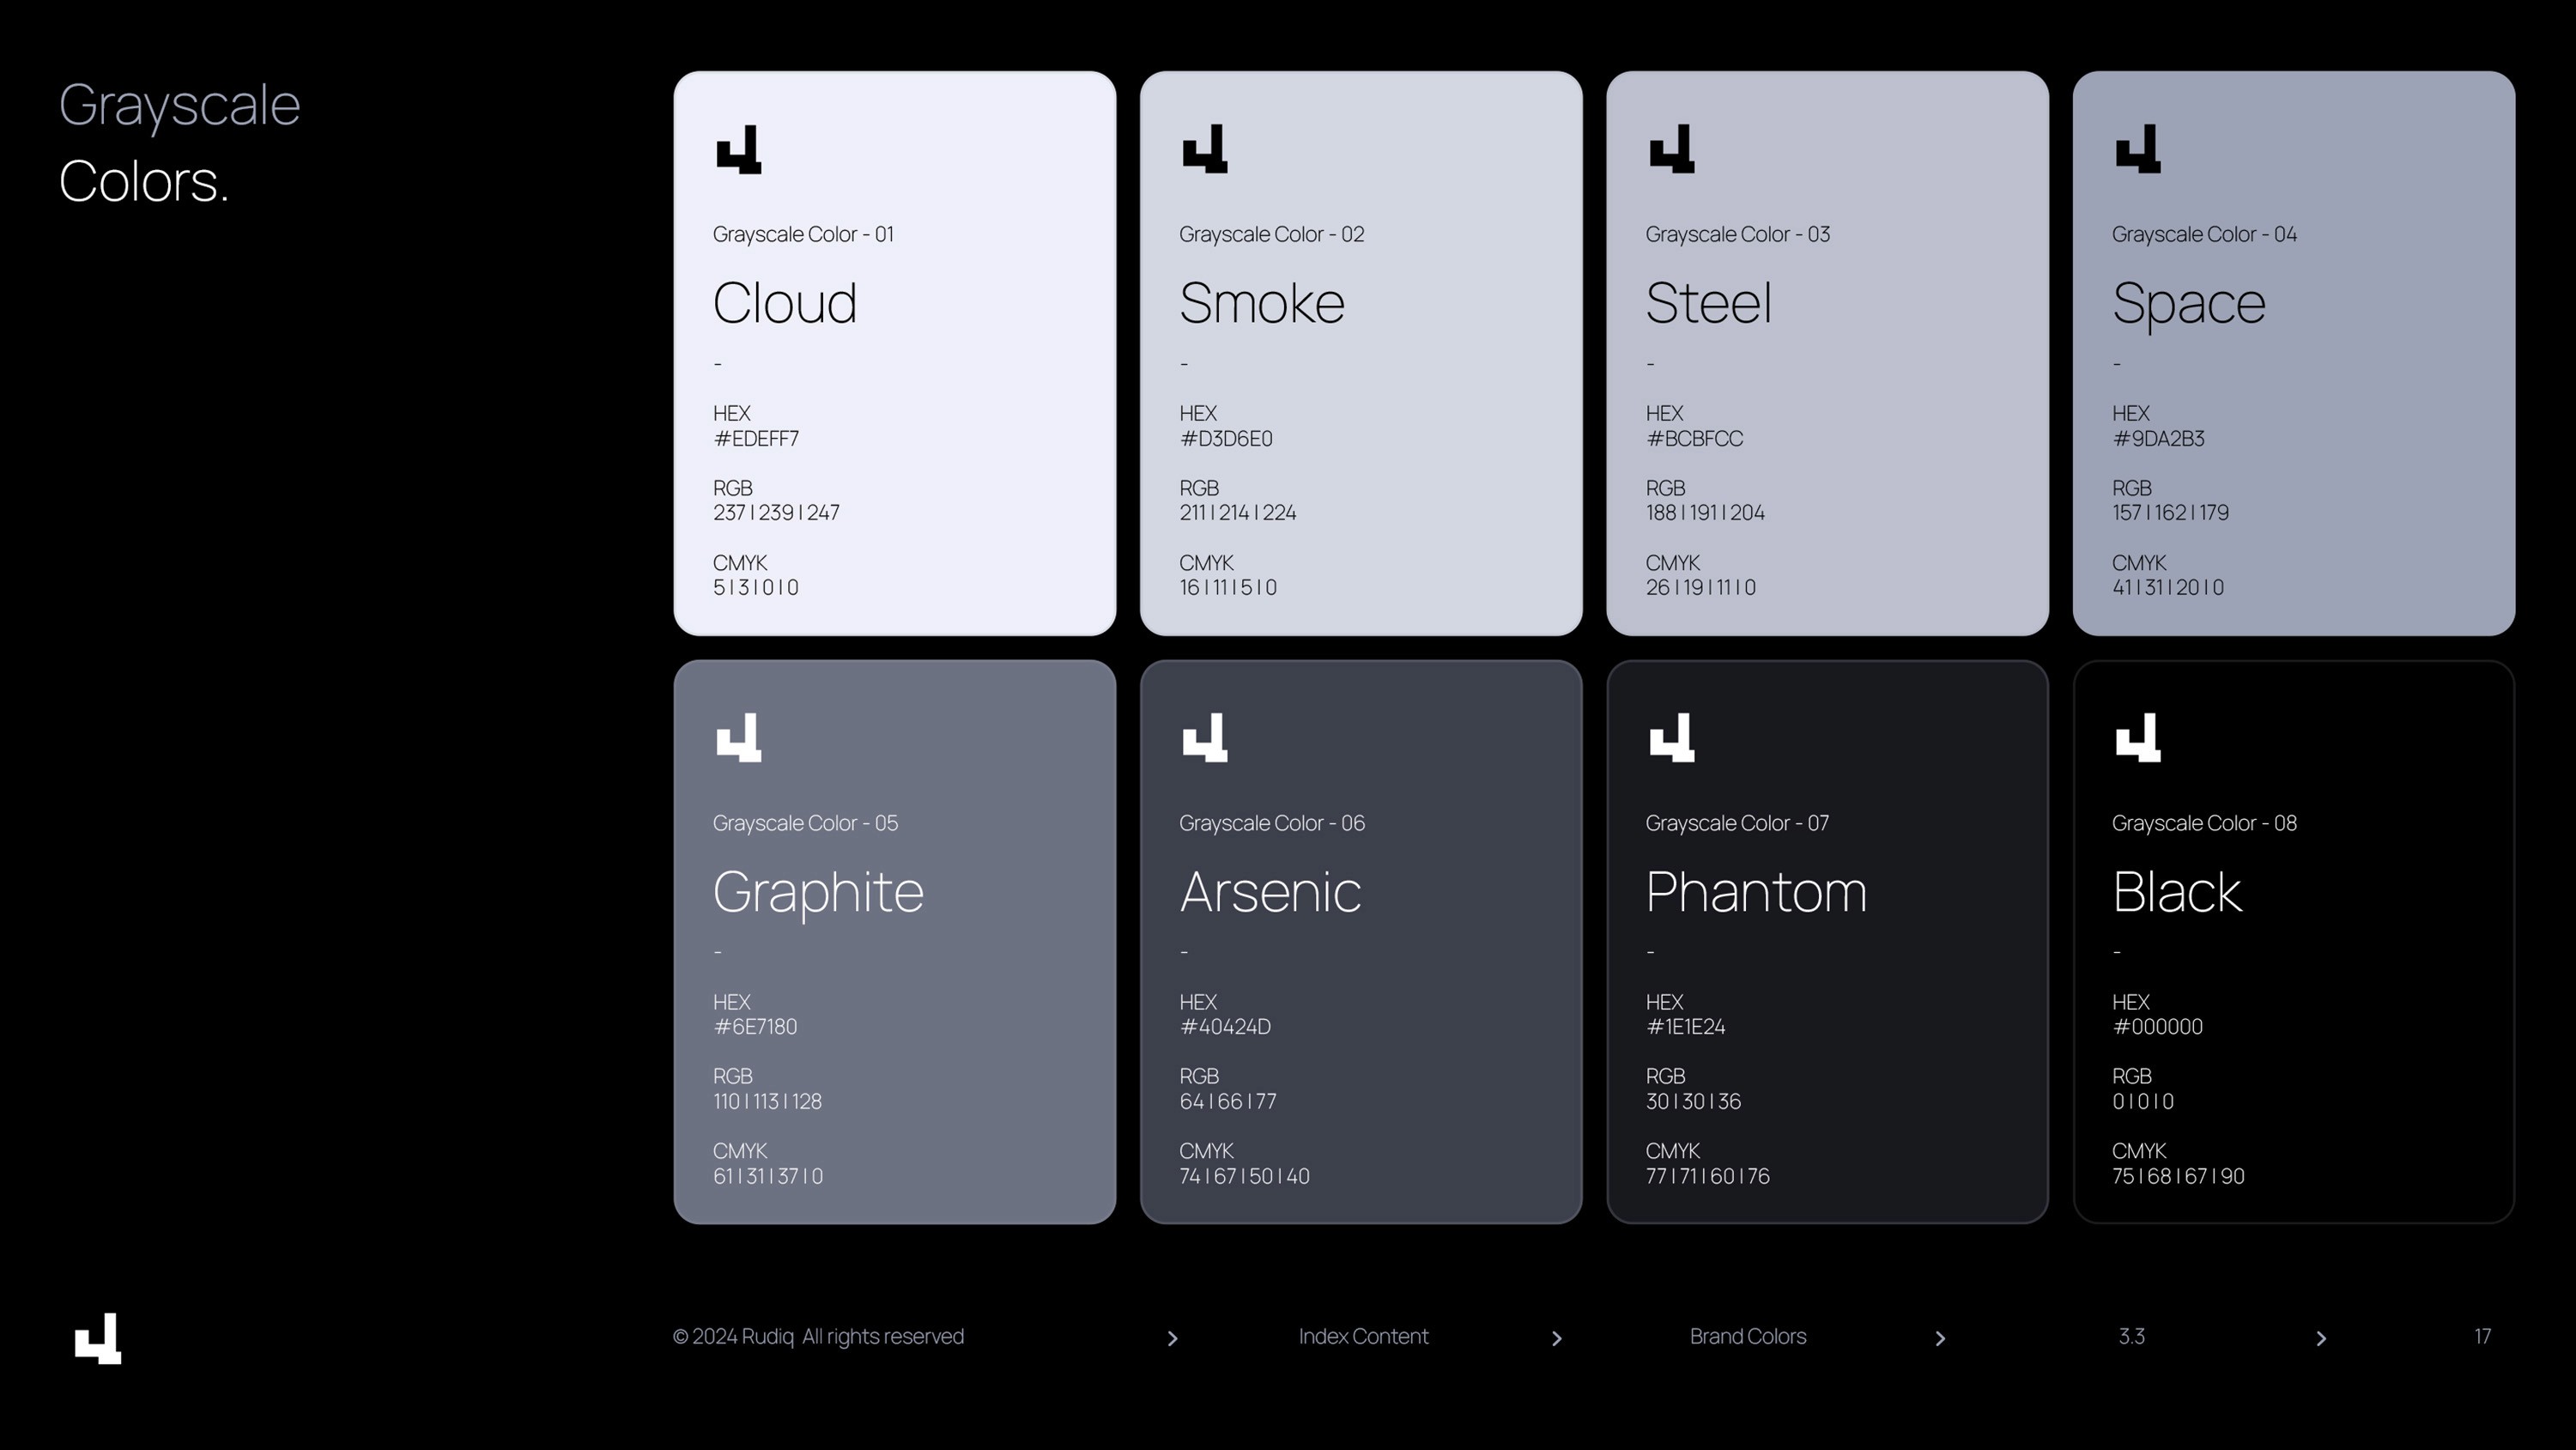Click the Rudiq logo in the footer

point(98,1338)
